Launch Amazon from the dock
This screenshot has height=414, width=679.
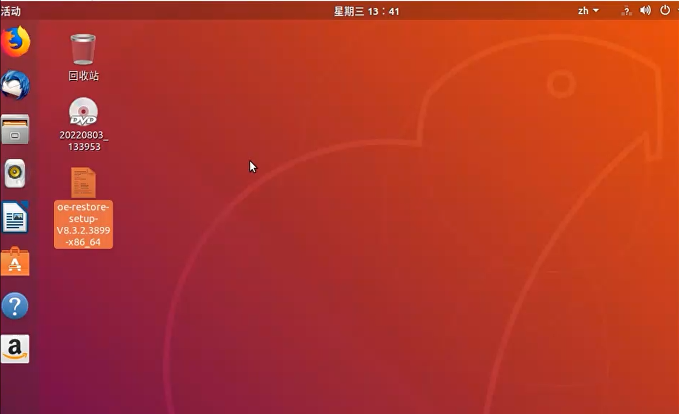pos(15,349)
